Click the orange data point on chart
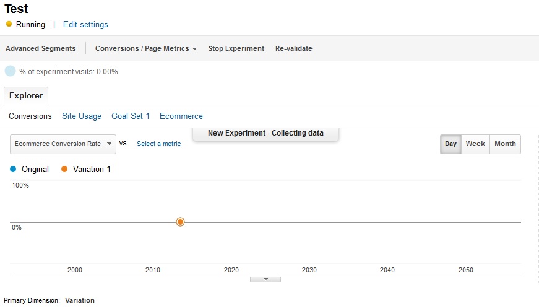 [x=180, y=222]
